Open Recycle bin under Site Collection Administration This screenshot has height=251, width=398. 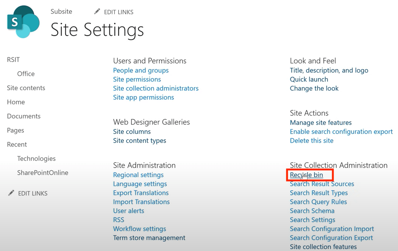point(306,175)
